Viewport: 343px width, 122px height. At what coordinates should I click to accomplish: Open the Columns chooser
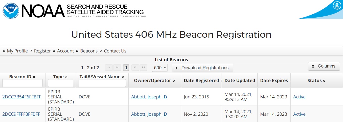324,66
